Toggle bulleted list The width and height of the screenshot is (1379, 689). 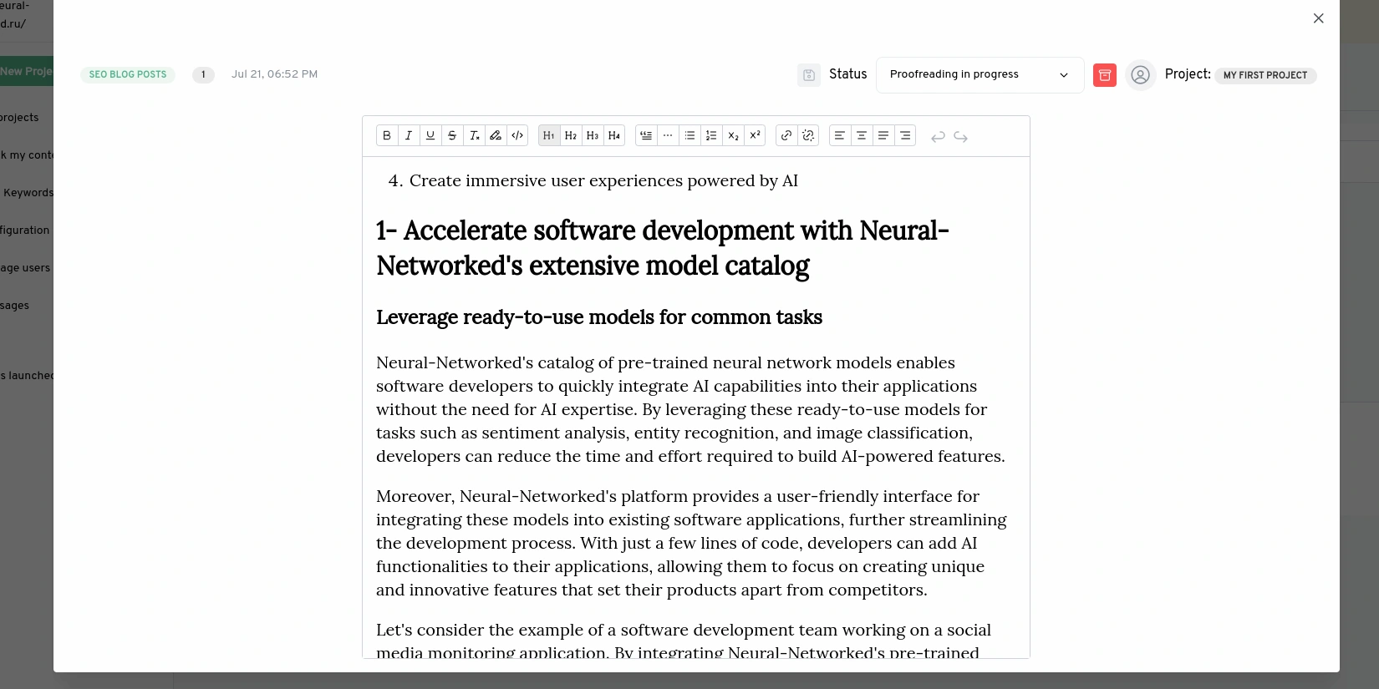point(689,135)
